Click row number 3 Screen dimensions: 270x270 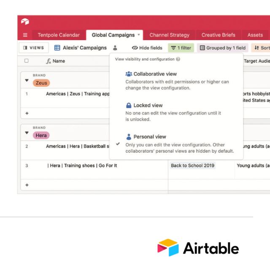(x=27, y=166)
